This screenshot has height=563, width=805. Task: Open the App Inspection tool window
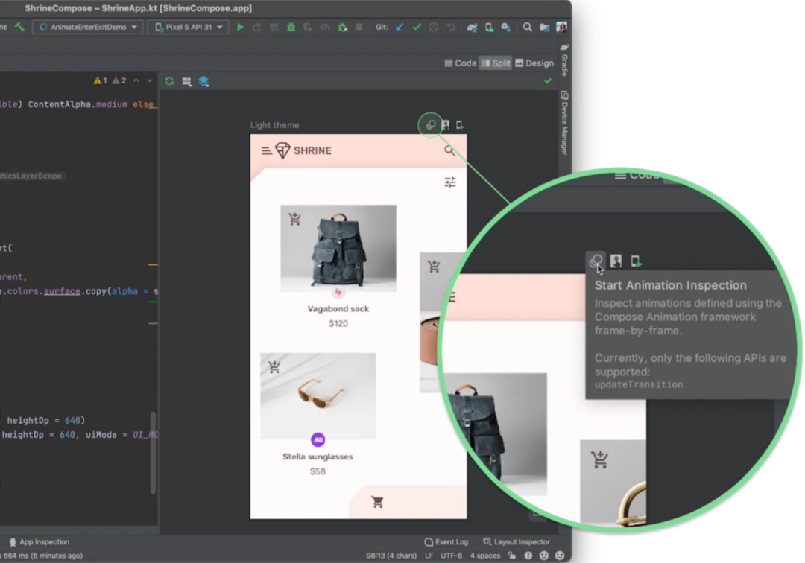pos(40,542)
